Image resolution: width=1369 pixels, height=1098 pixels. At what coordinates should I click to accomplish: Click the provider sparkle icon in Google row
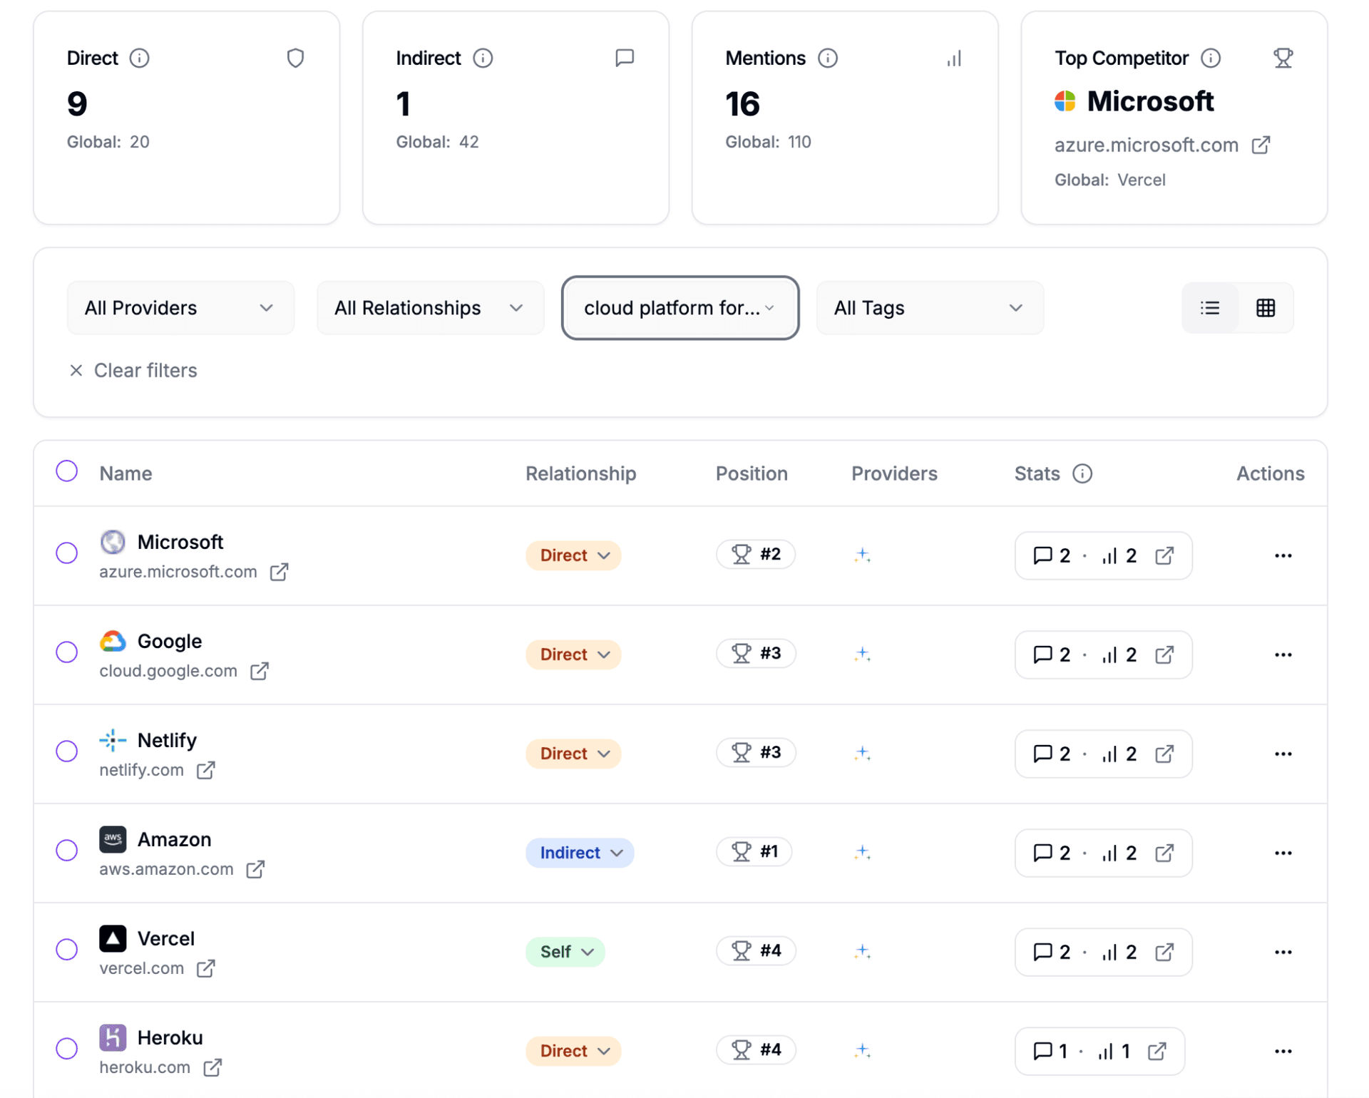[862, 655]
